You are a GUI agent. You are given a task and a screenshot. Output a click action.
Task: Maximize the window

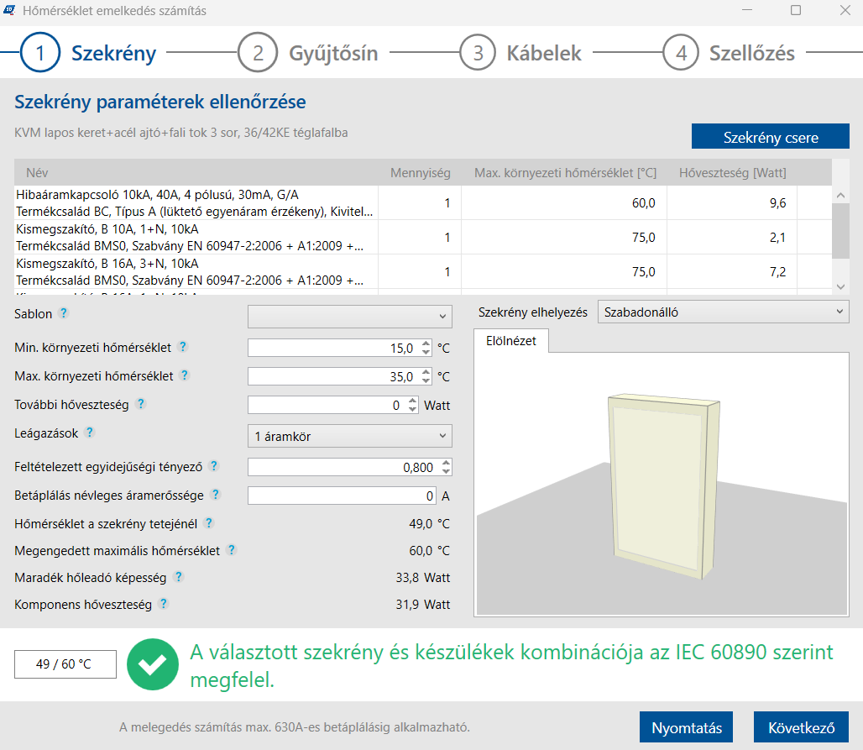pyautogui.click(x=795, y=10)
